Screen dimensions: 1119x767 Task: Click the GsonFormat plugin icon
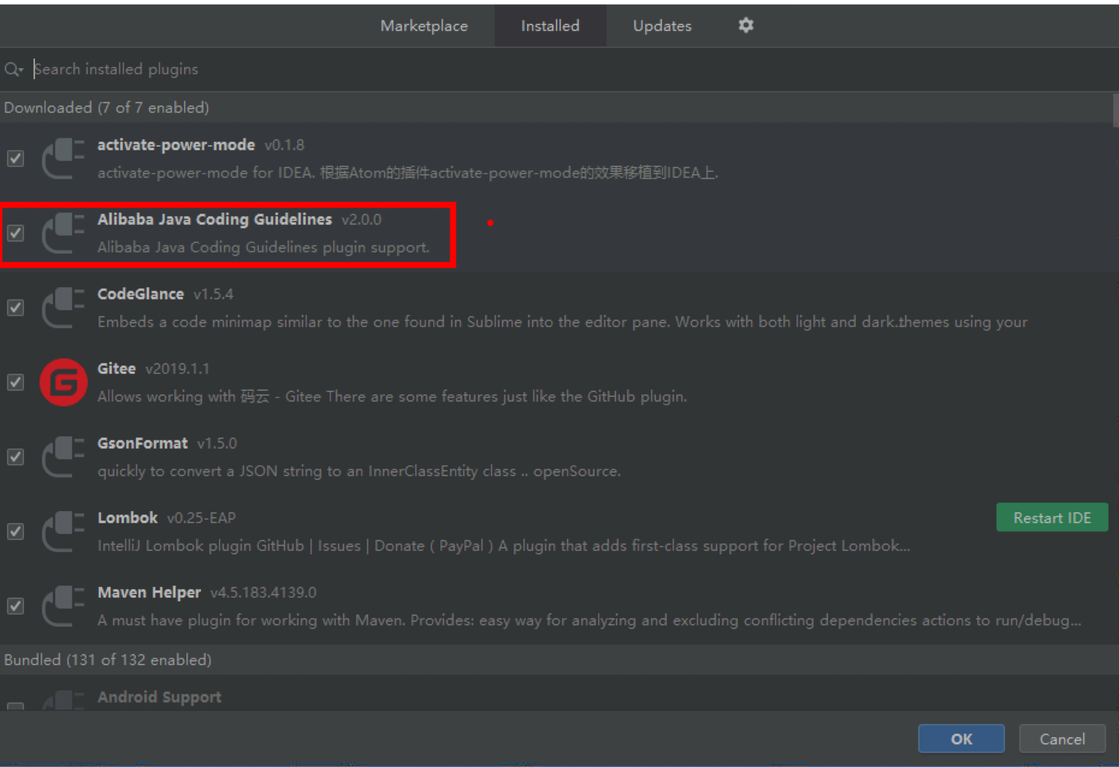(63, 457)
